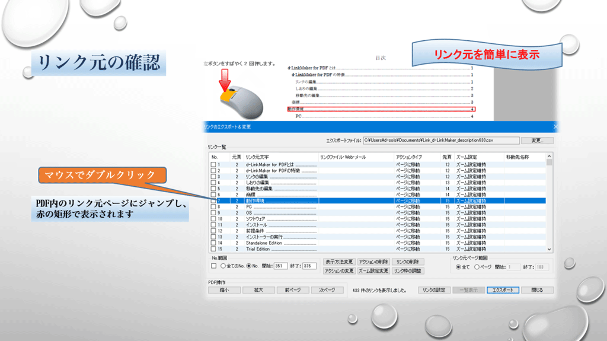Click the 開始 field showing 351
This screenshot has width=607, height=341.
point(280,266)
